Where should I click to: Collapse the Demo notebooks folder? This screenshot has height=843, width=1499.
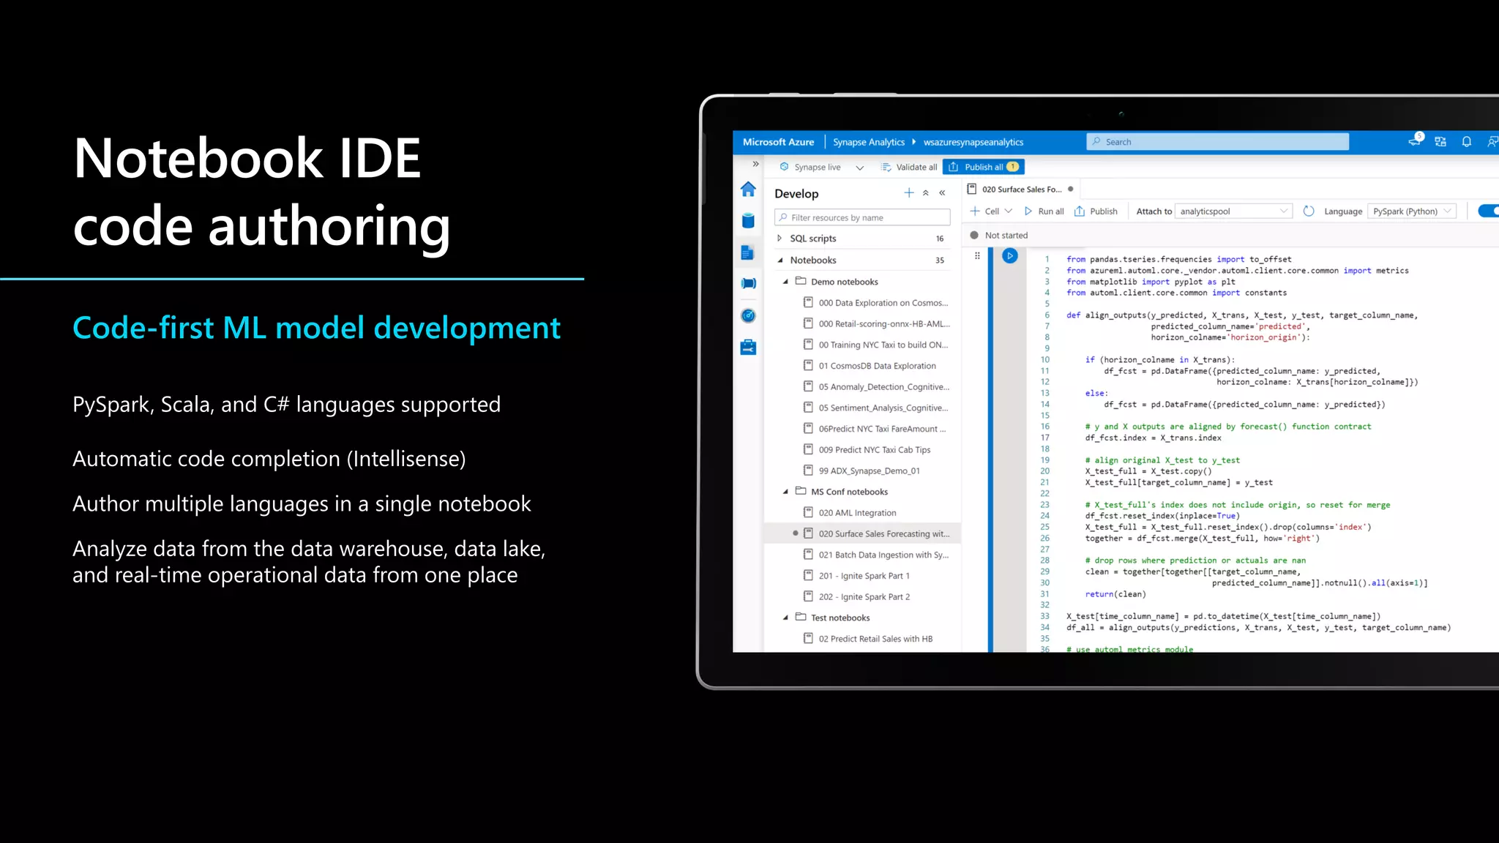[785, 282]
